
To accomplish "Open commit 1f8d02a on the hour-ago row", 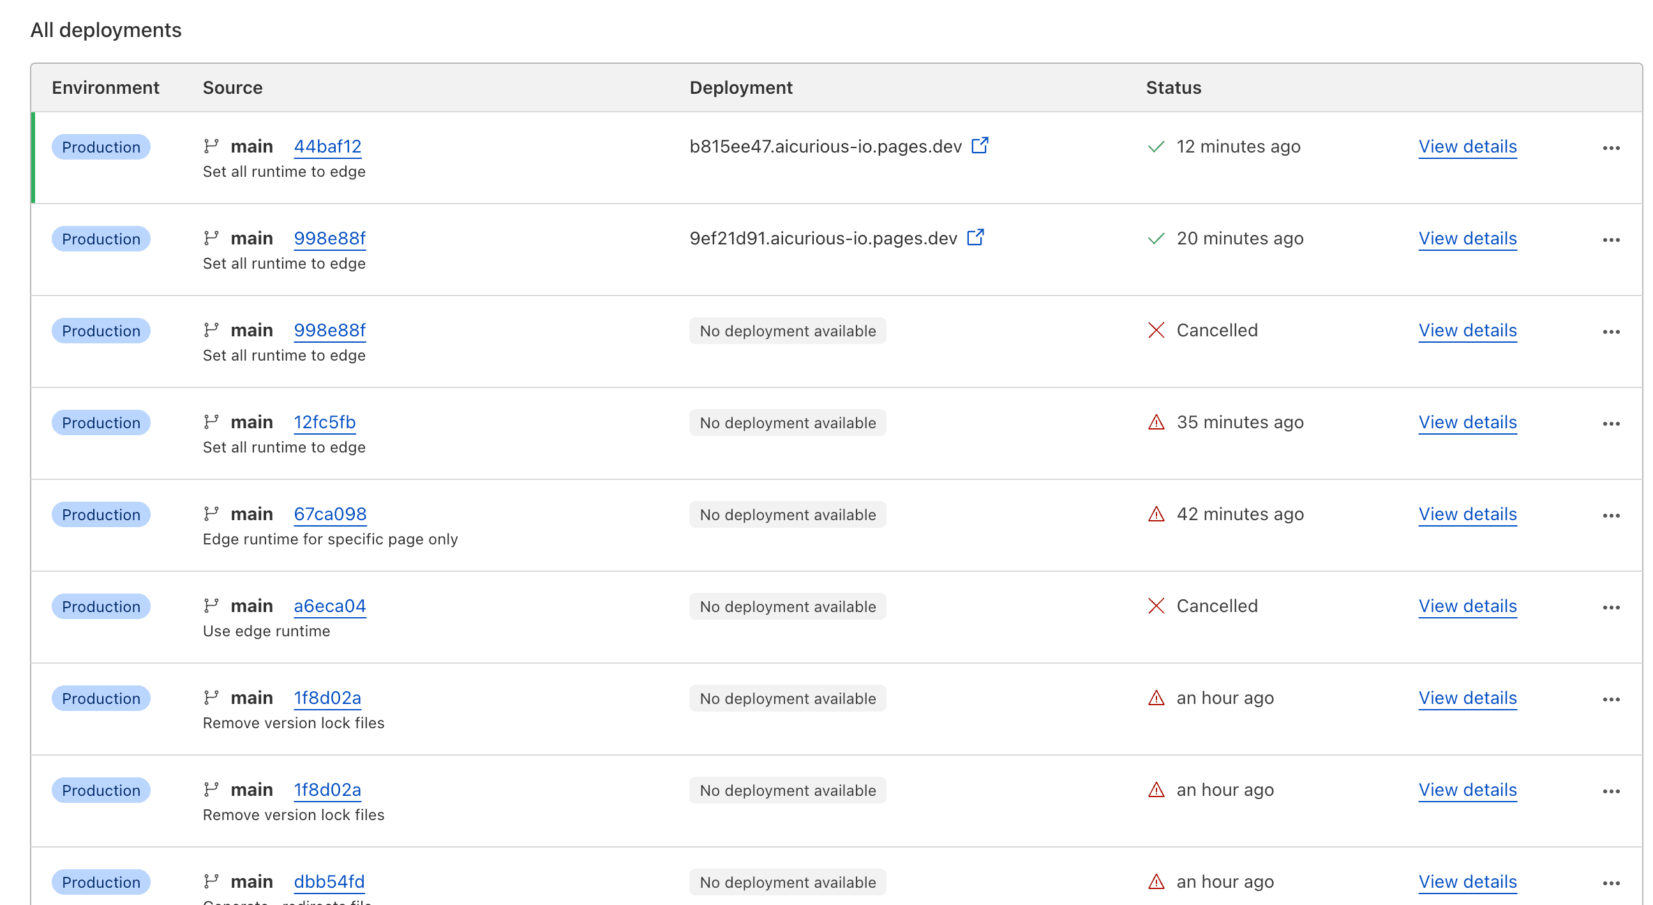I will tap(327, 698).
